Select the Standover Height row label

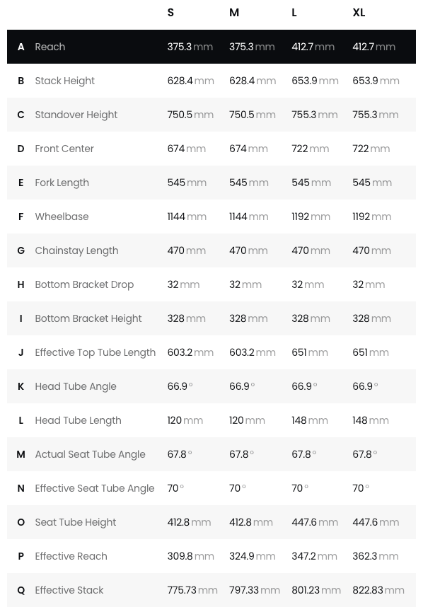pyautogui.click(x=76, y=115)
